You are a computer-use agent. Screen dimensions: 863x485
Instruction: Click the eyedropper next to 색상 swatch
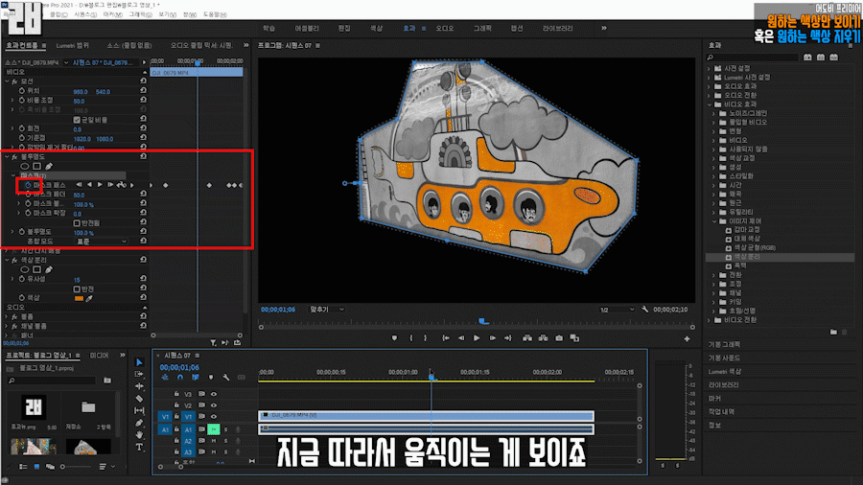coord(89,298)
